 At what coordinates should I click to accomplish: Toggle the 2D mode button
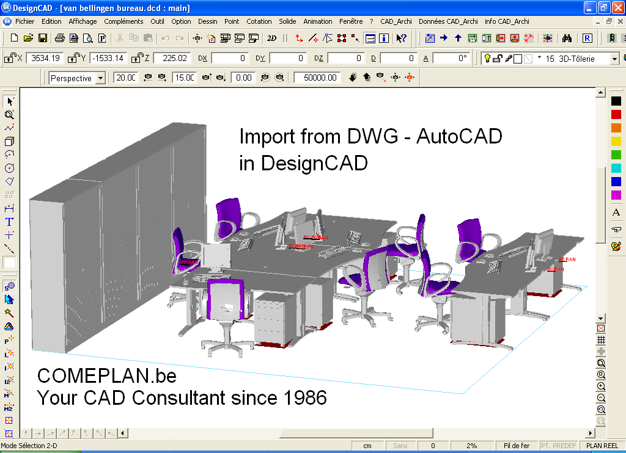click(x=271, y=38)
